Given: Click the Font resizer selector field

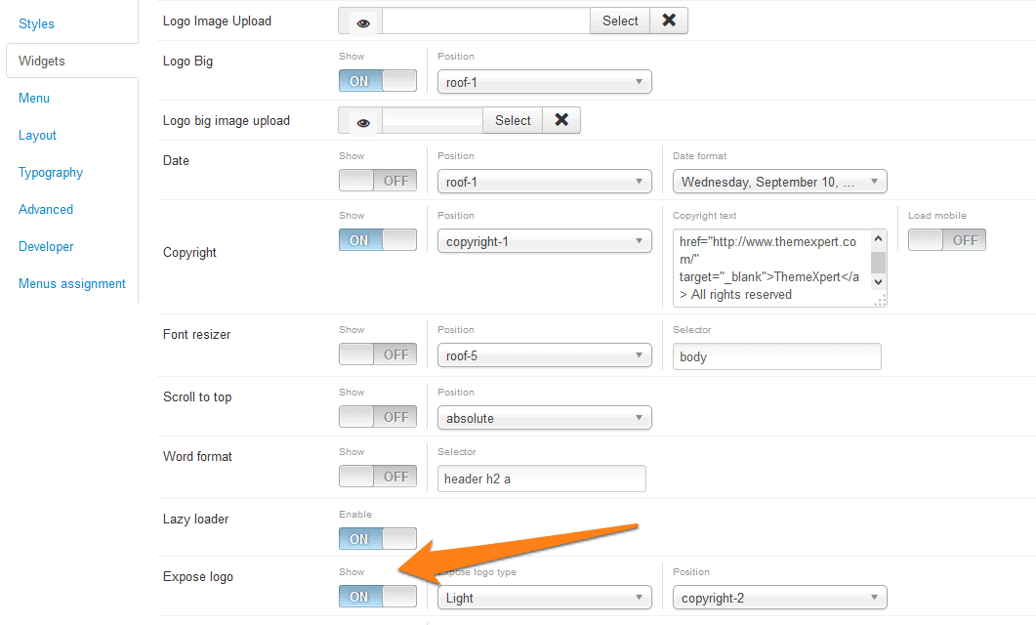Looking at the screenshot, I should click(x=776, y=356).
